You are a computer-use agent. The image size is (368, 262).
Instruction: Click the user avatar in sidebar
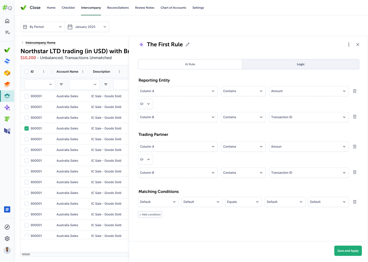[x=7, y=250]
